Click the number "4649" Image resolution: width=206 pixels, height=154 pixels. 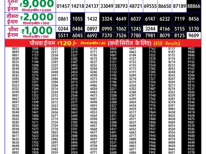tap(121, 19)
